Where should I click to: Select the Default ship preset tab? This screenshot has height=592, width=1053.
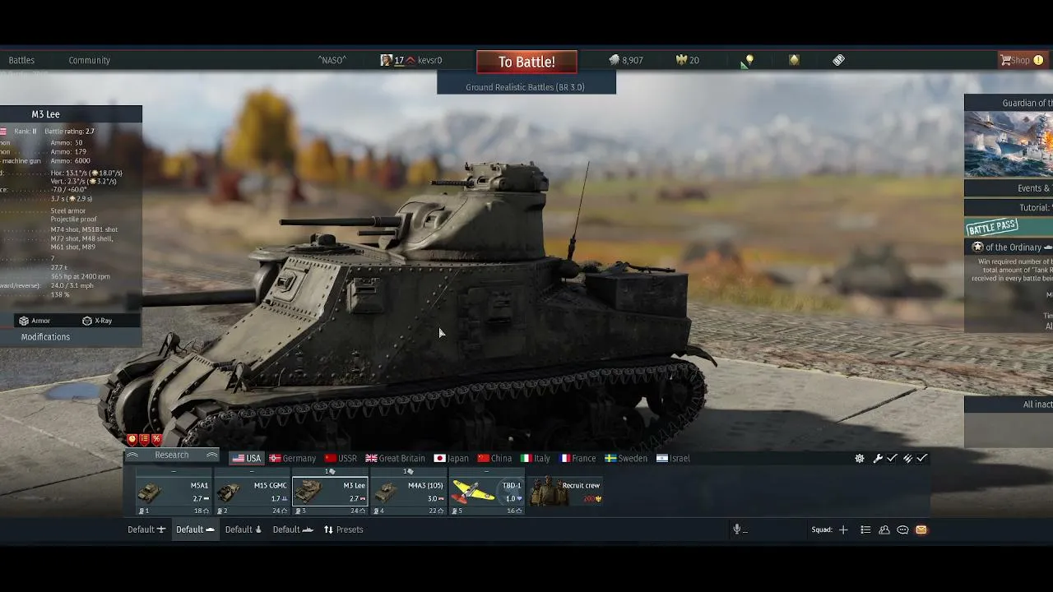[x=293, y=530]
